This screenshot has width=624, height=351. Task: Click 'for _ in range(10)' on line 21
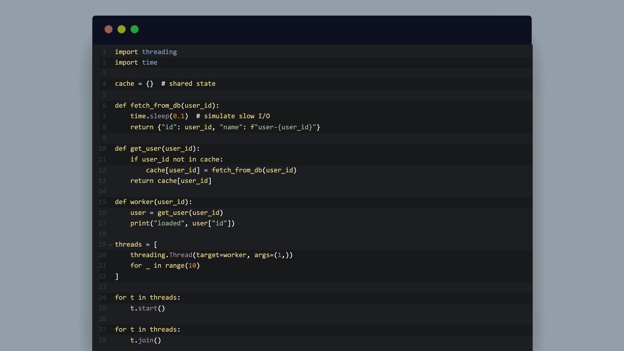coord(165,266)
